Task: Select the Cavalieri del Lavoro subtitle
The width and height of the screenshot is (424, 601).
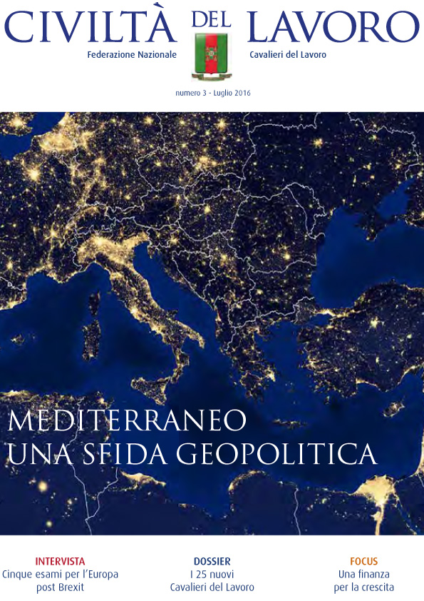Action: click(x=288, y=54)
